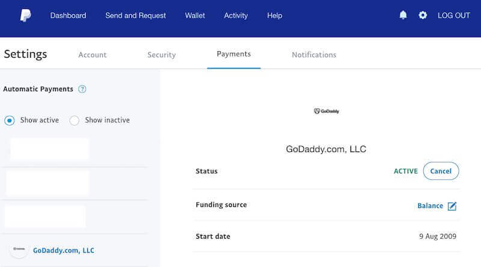Viewport: 481px width, 267px height.
Task: Open the Dashboard menu item
Action: click(x=68, y=16)
